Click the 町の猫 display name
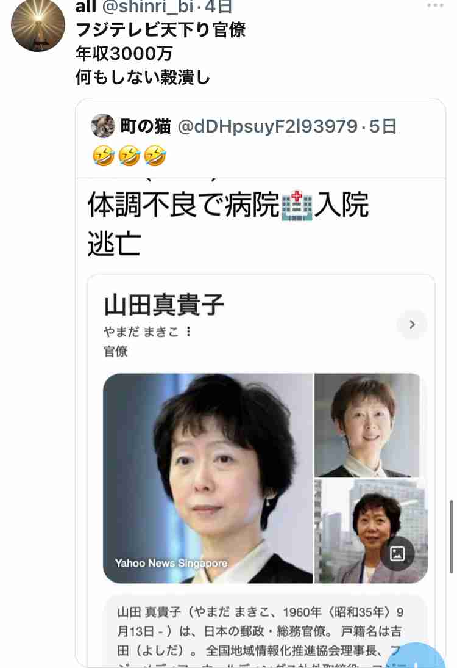This screenshot has height=668, width=457. click(x=146, y=126)
